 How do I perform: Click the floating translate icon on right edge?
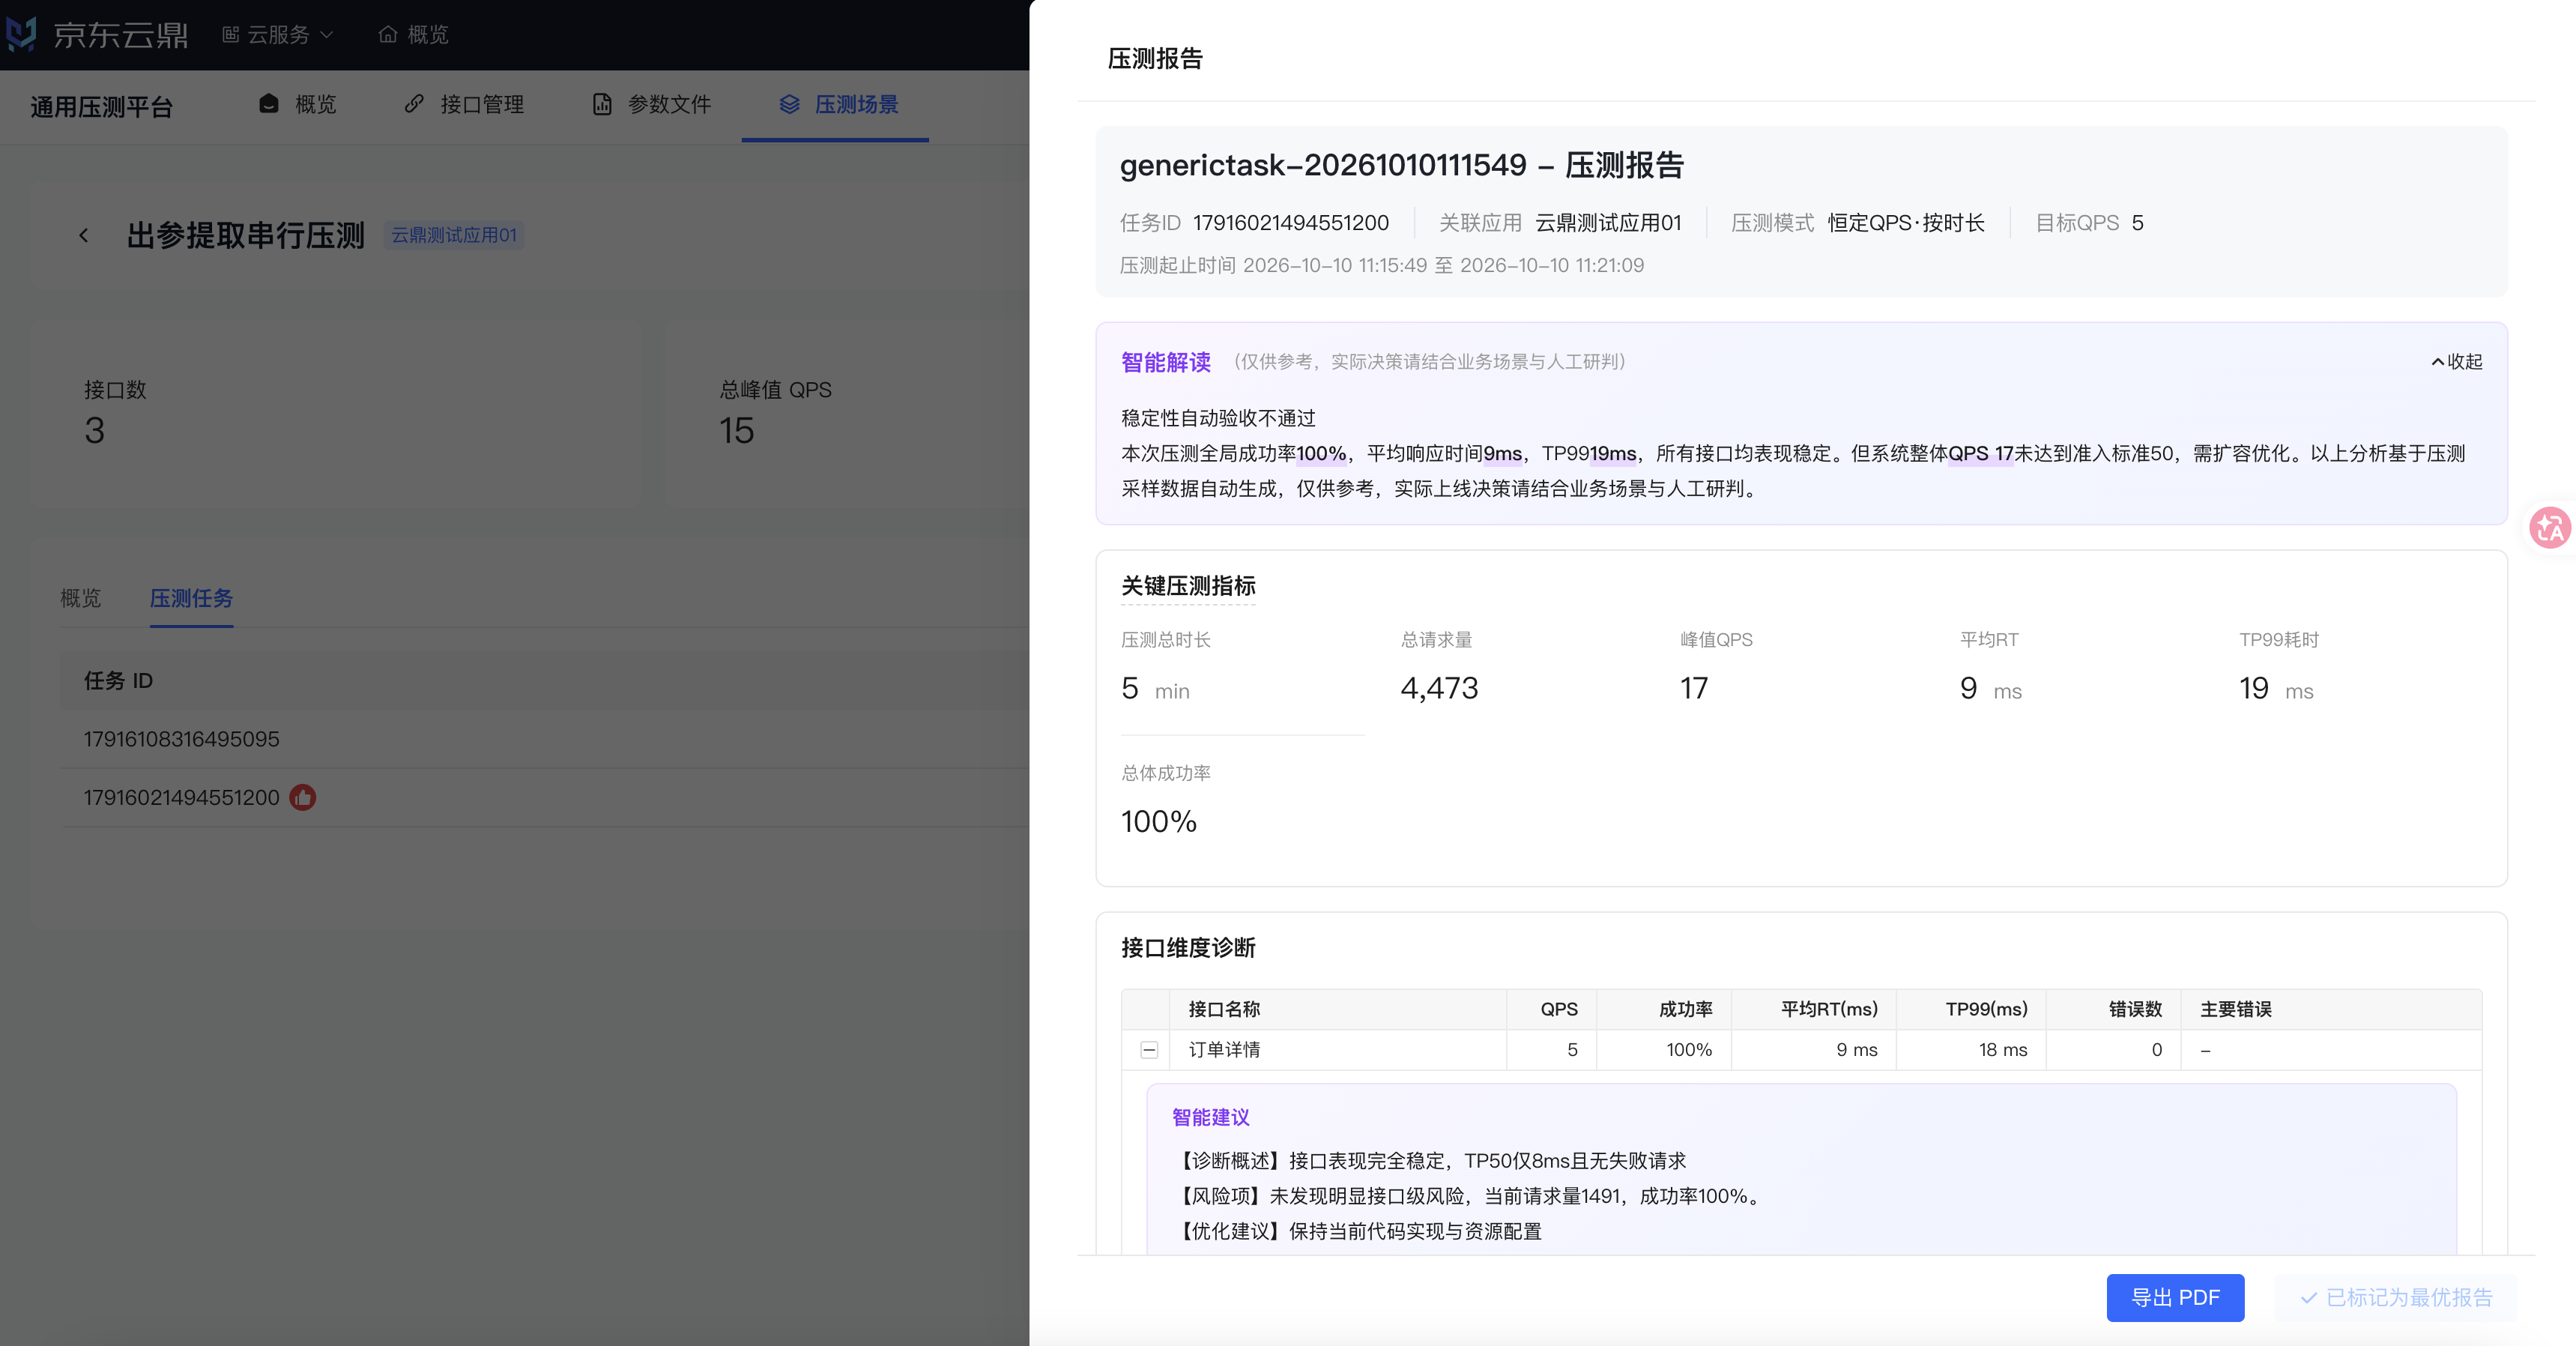click(2550, 527)
